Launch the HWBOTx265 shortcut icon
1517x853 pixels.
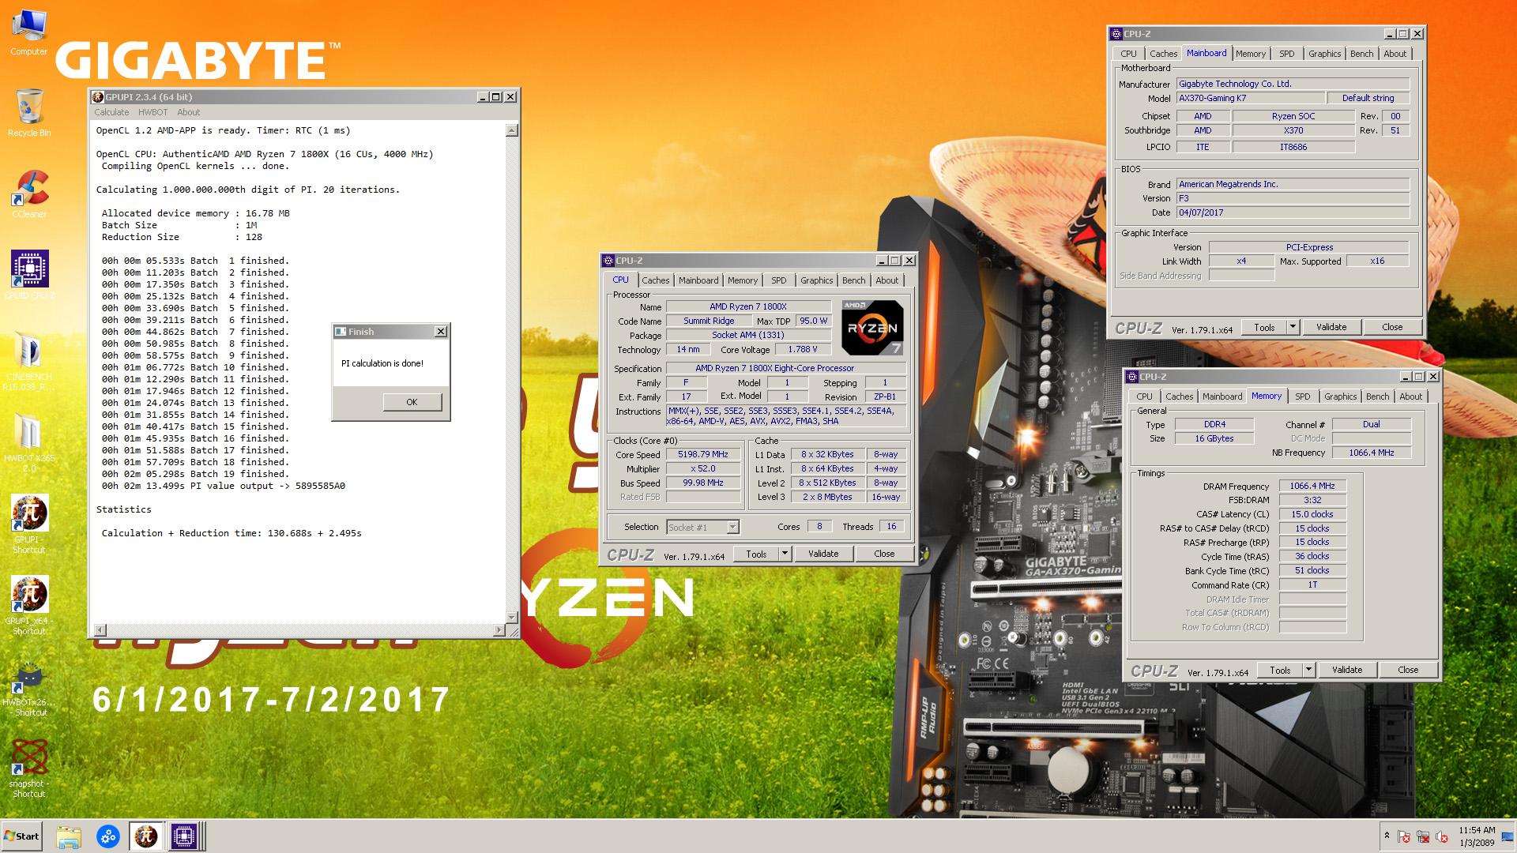tap(29, 687)
